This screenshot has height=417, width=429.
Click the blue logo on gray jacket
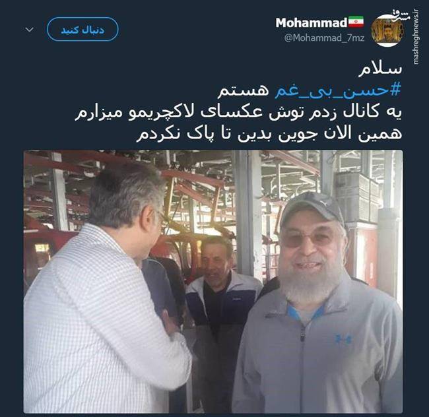tap(343, 339)
